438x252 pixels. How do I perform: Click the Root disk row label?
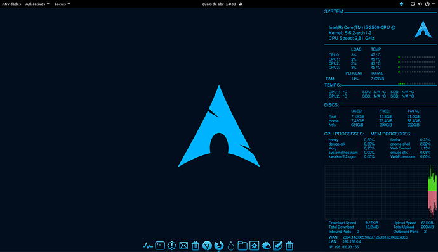click(333, 117)
